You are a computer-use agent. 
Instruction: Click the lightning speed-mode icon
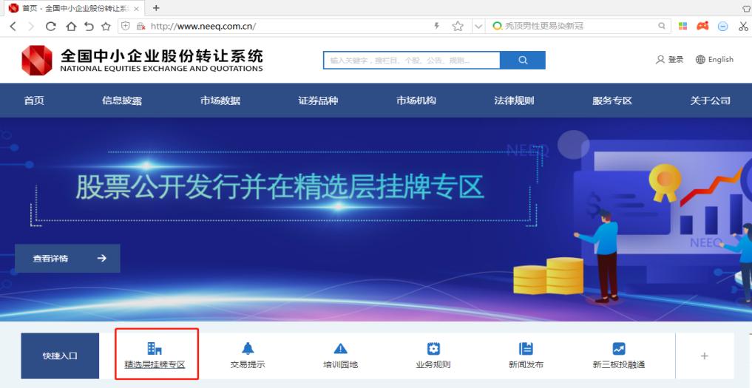click(x=436, y=26)
